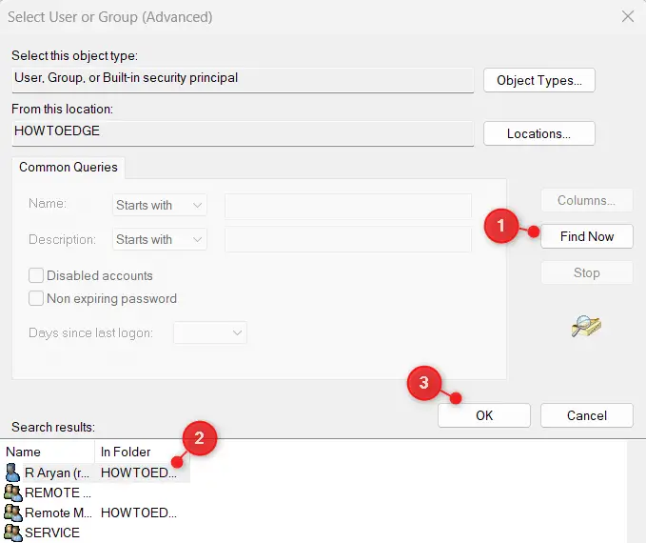Click the group icon beside Remote M... entry

pyautogui.click(x=12, y=513)
